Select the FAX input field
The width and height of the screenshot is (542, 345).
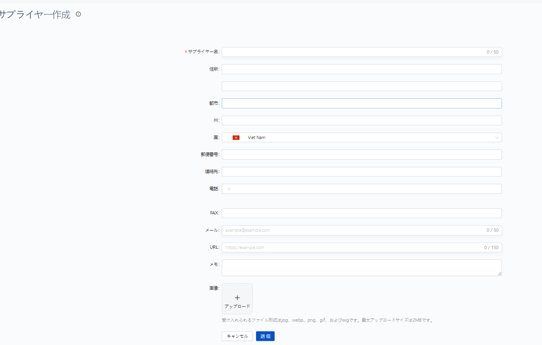[361, 213]
